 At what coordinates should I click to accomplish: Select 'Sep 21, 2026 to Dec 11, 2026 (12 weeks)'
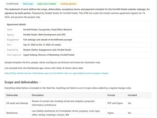tap(42, 45)
